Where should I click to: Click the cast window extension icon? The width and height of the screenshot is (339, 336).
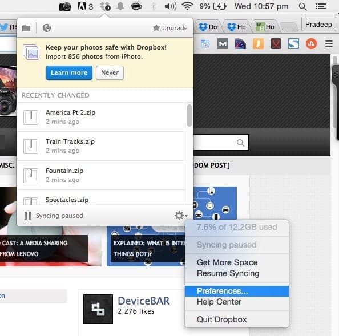click(x=205, y=44)
